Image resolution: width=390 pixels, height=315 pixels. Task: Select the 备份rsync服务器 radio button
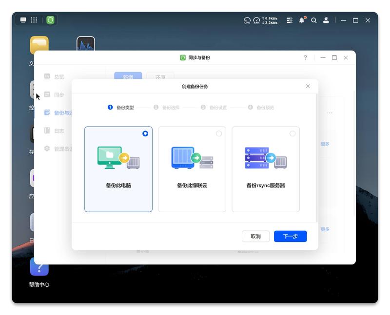[292, 134]
